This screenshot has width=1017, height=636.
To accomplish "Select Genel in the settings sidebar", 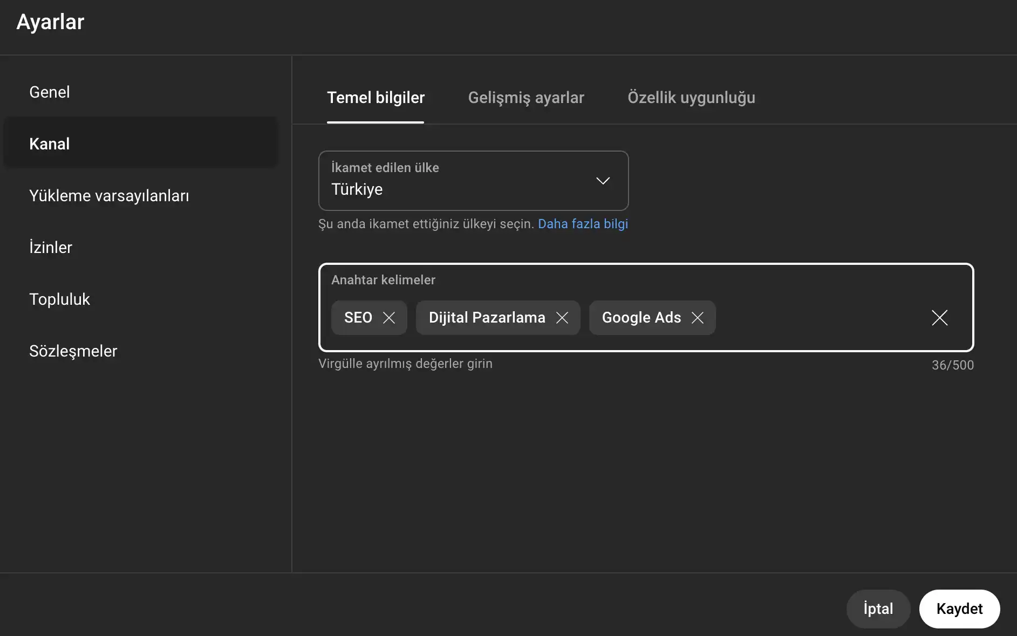I will 141,92.
